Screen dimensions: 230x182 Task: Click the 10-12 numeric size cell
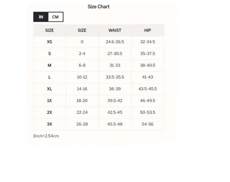click(82, 77)
